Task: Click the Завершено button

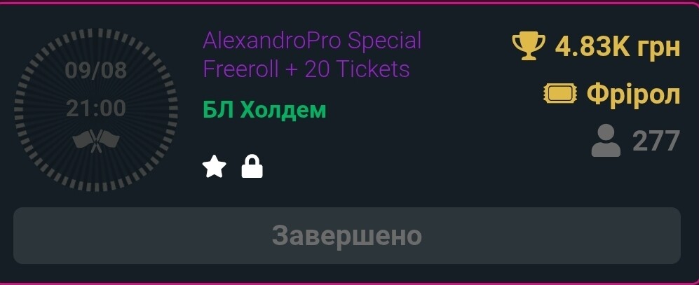Action: tap(347, 235)
